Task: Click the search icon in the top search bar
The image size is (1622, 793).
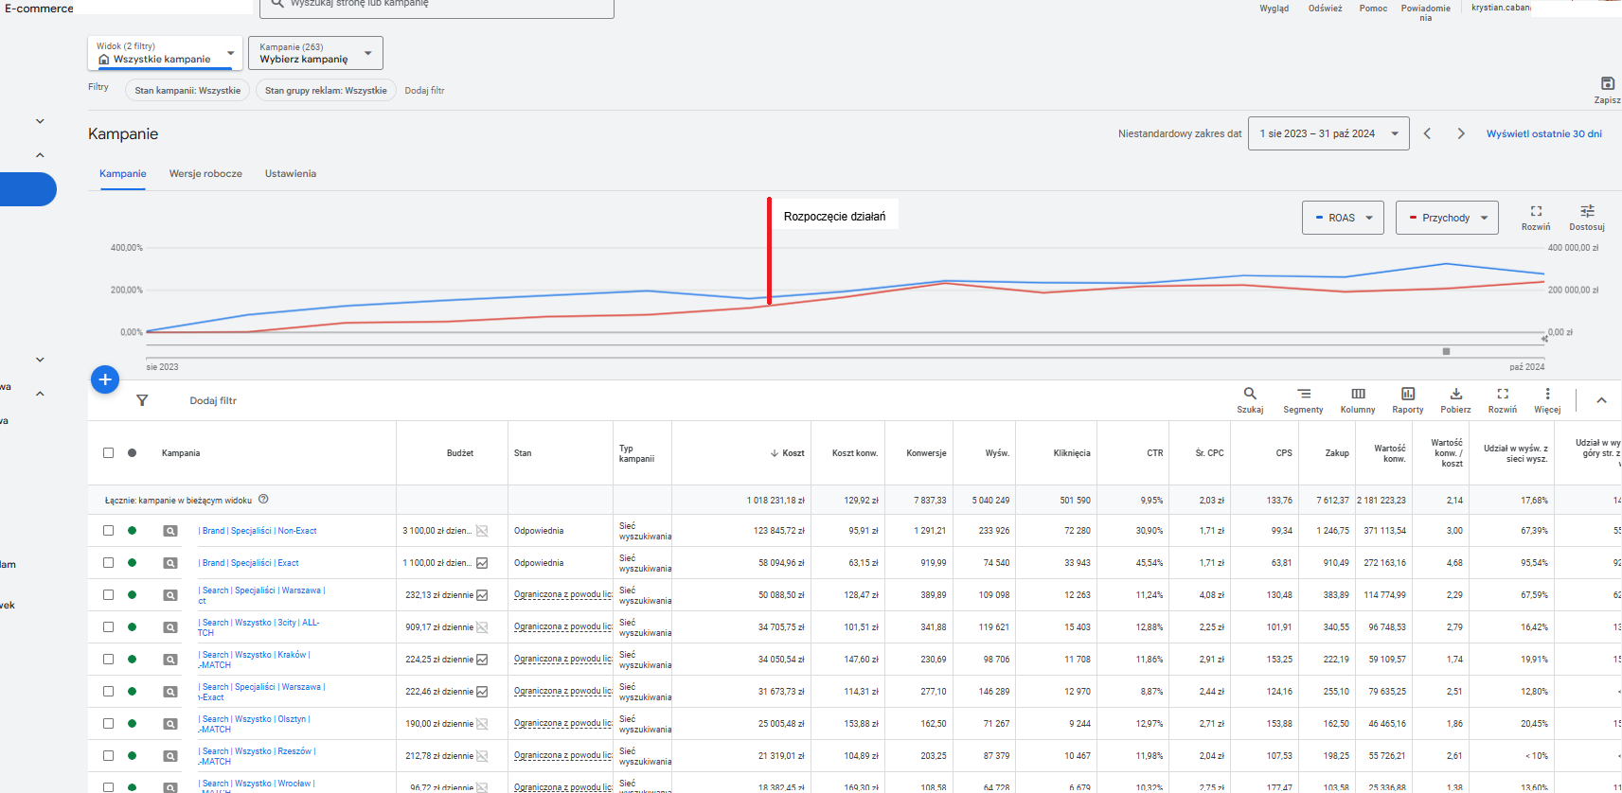Action: coord(277,4)
